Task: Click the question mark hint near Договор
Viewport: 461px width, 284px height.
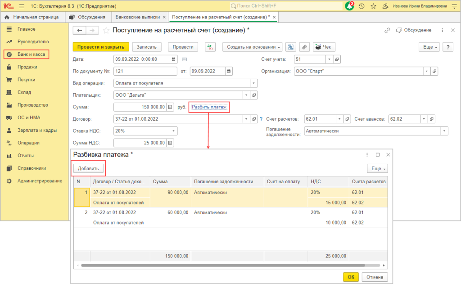Action: point(261,119)
